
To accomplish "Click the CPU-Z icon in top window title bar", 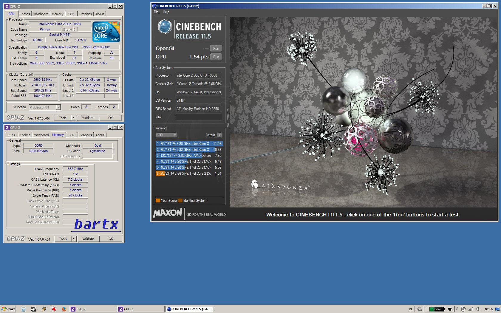I will [7, 7].
